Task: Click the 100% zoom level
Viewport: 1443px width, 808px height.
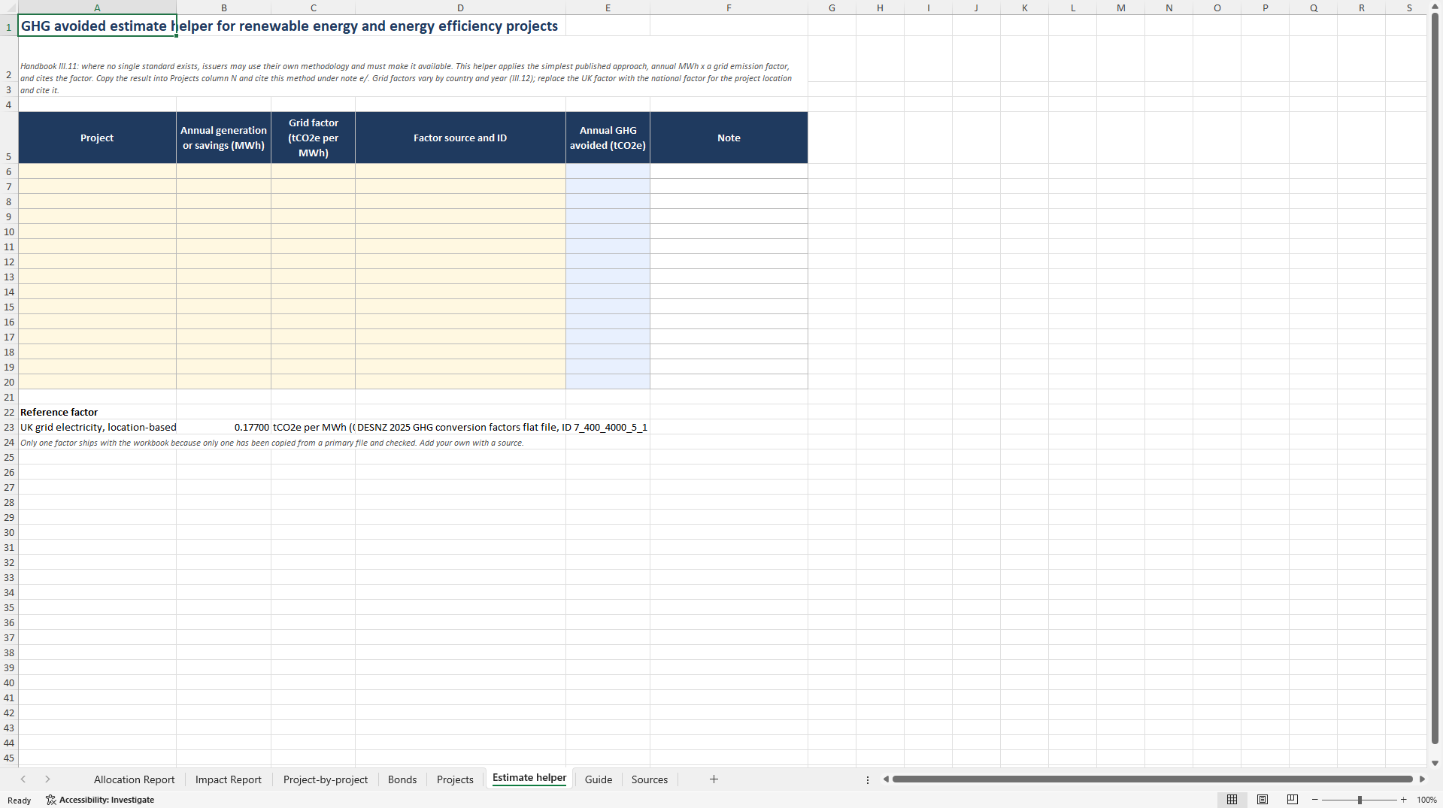Action: point(1426,800)
